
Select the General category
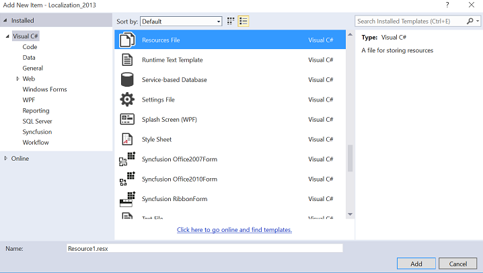pyautogui.click(x=33, y=68)
